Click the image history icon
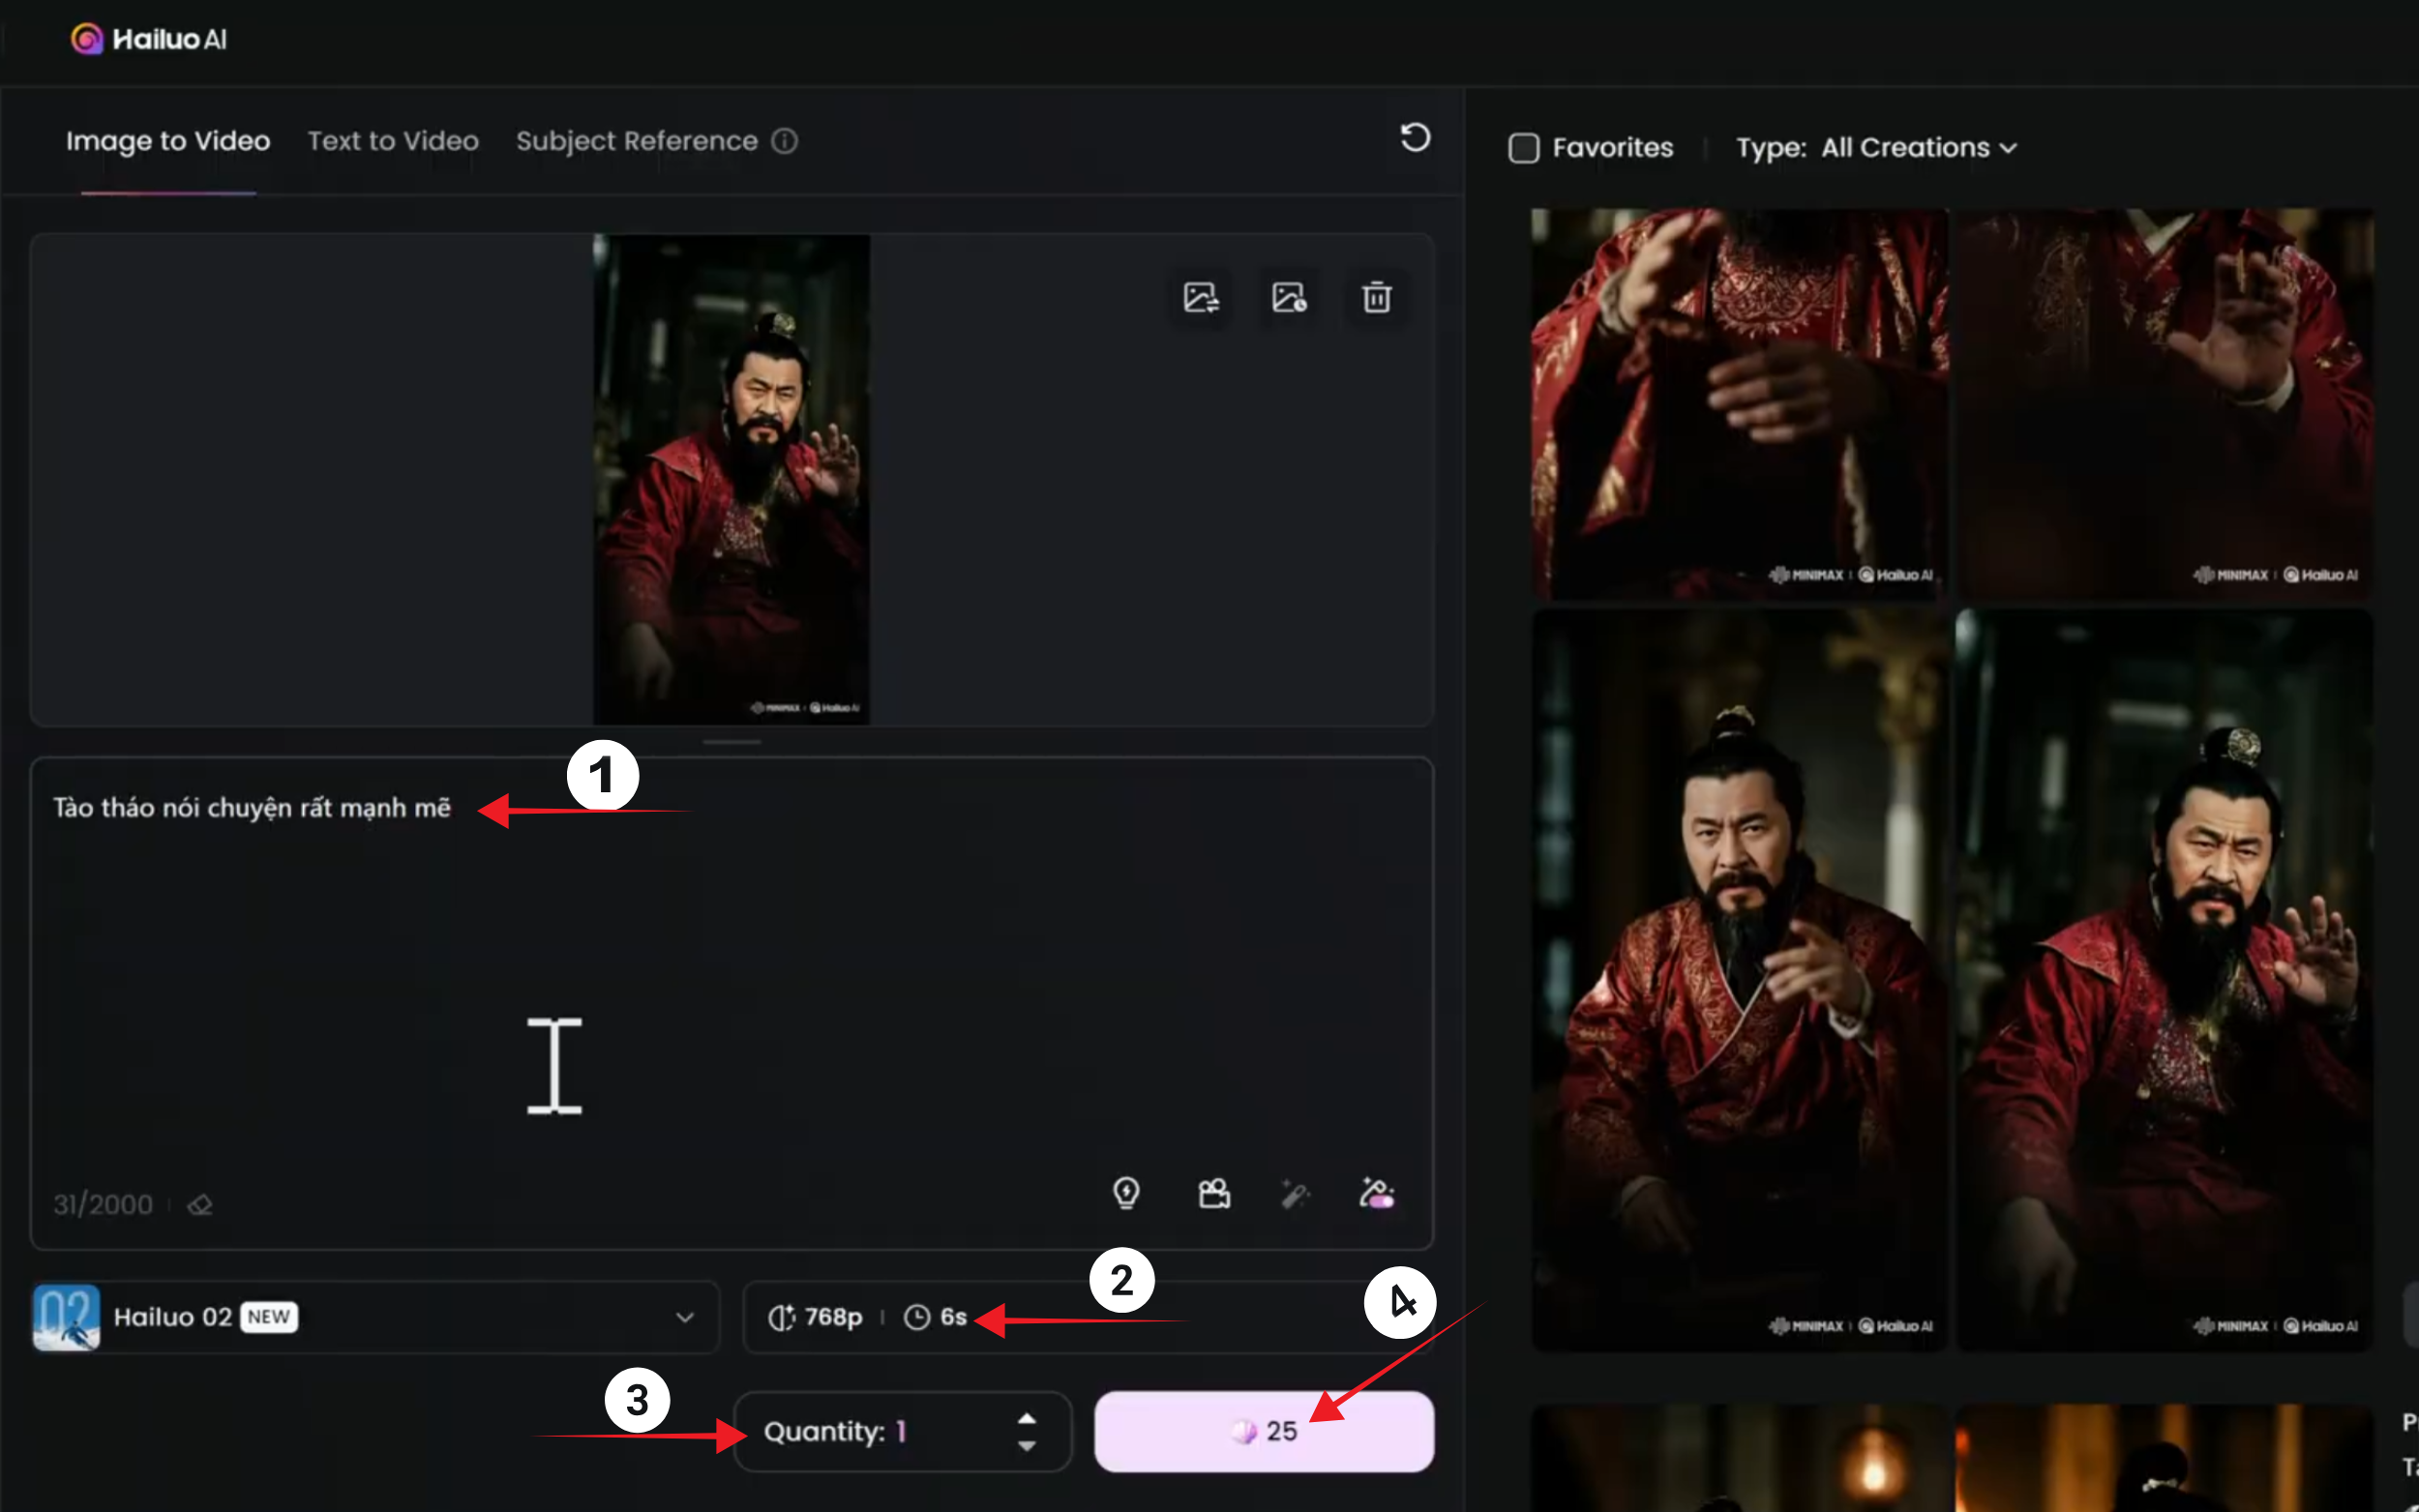This screenshot has height=1512, width=2419. (1288, 297)
